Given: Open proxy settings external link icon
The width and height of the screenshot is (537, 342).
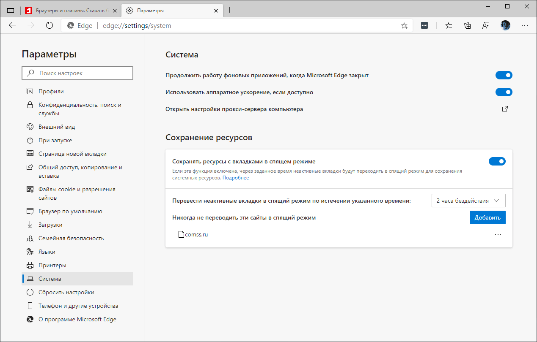Looking at the screenshot, I should pyautogui.click(x=504, y=109).
